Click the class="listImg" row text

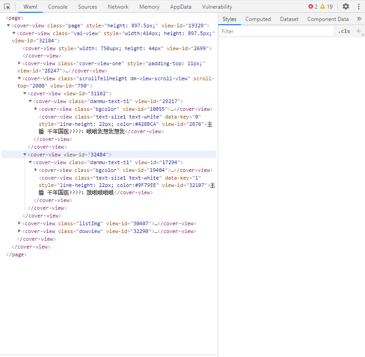pos(109,223)
